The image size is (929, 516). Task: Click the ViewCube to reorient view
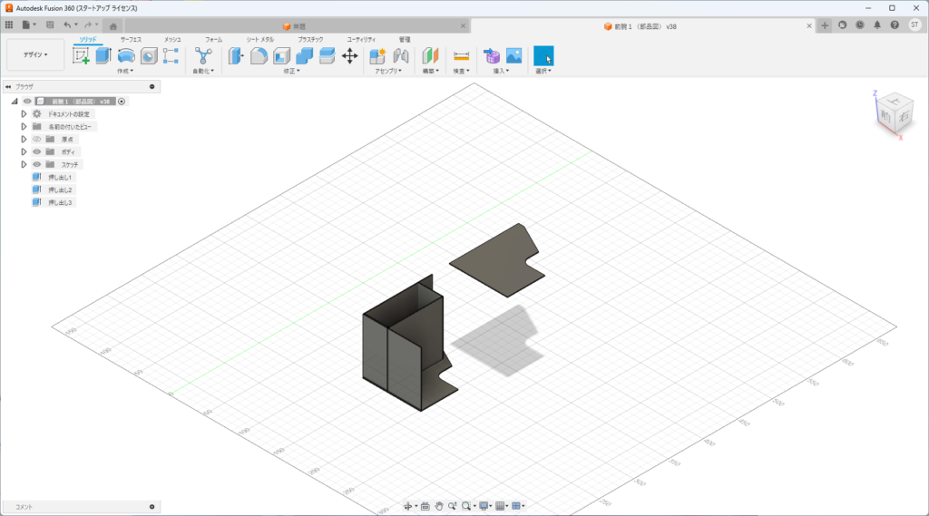894,113
